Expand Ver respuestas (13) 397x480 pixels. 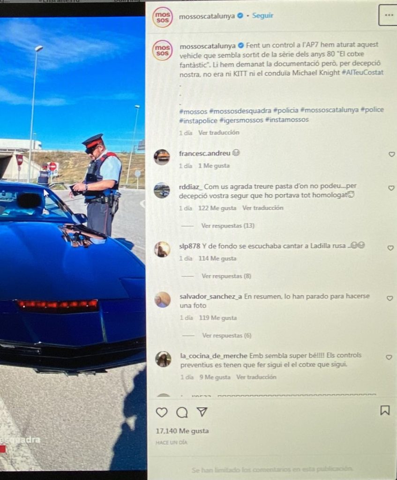click(228, 225)
